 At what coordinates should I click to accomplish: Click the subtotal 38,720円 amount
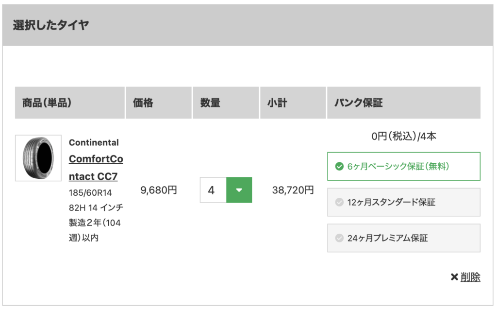click(293, 190)
